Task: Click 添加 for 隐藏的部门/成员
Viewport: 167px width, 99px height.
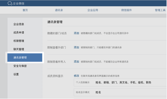Action: pyautogui.click(x=76, y=33)
